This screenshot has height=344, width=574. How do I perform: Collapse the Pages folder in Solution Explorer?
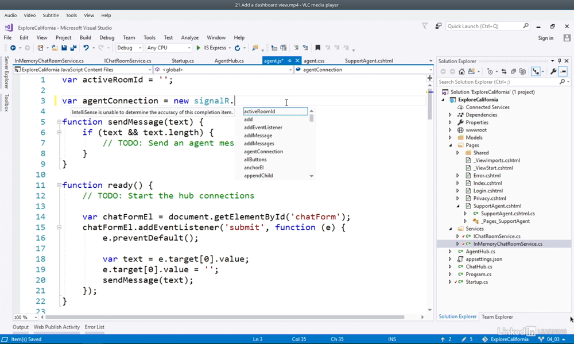pyautogui.click(x=451, y=145)
